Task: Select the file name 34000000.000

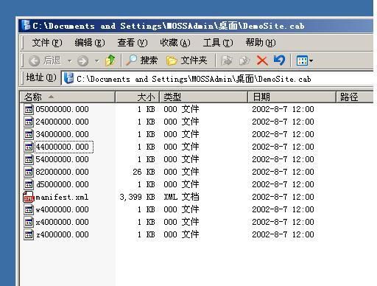Action: (x=63, y=134)
